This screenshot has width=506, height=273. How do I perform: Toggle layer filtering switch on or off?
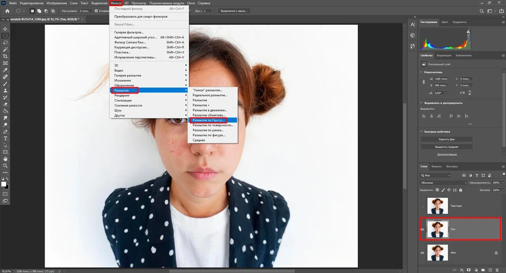[x=503, y=174]
